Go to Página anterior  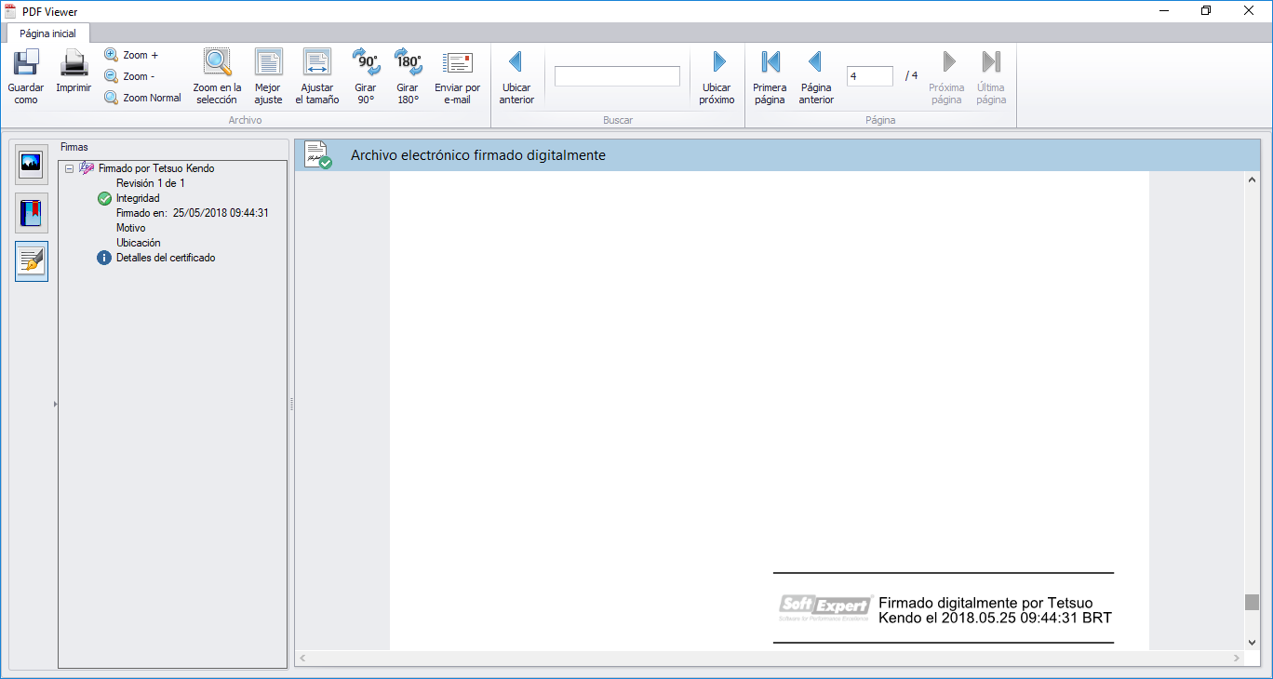pyautogui.click(x=816, y=76)
